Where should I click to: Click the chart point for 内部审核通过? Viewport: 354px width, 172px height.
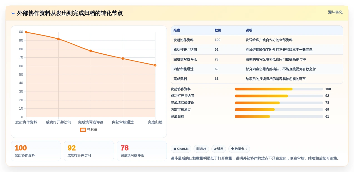123,59
